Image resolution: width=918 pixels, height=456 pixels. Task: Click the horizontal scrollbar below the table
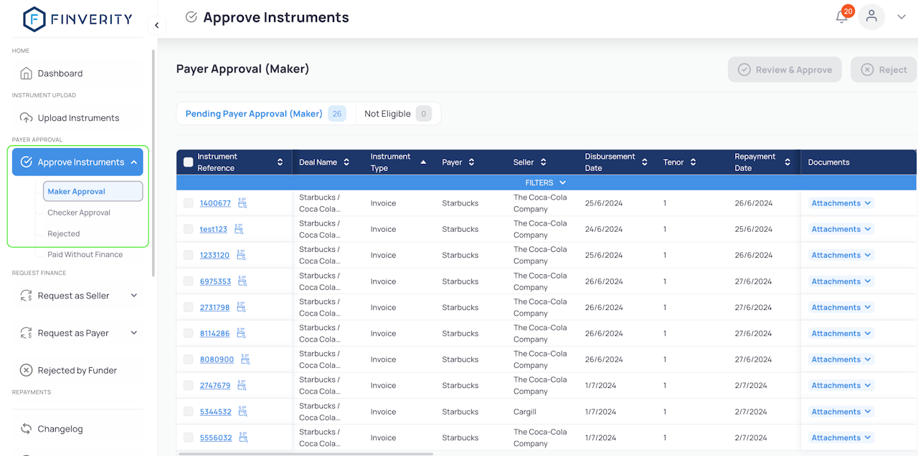click(x=306, y=453)
